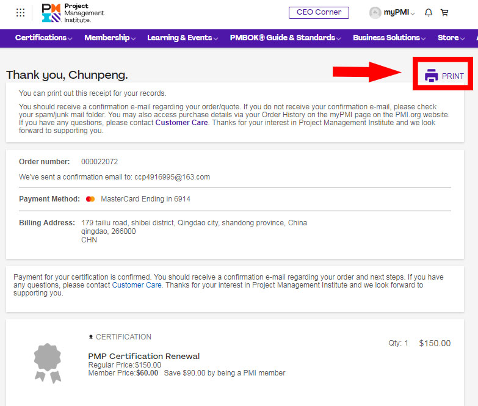Open the notifications bell icon

429,12
